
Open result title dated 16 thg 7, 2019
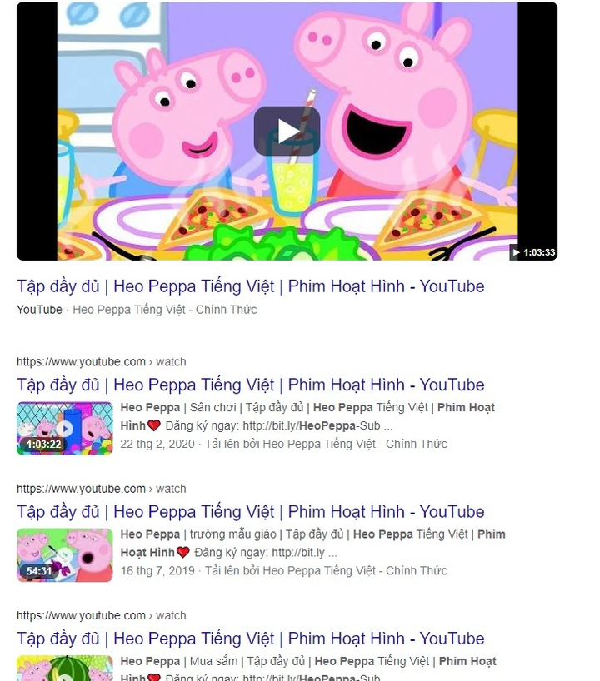(x=251, y=512)
